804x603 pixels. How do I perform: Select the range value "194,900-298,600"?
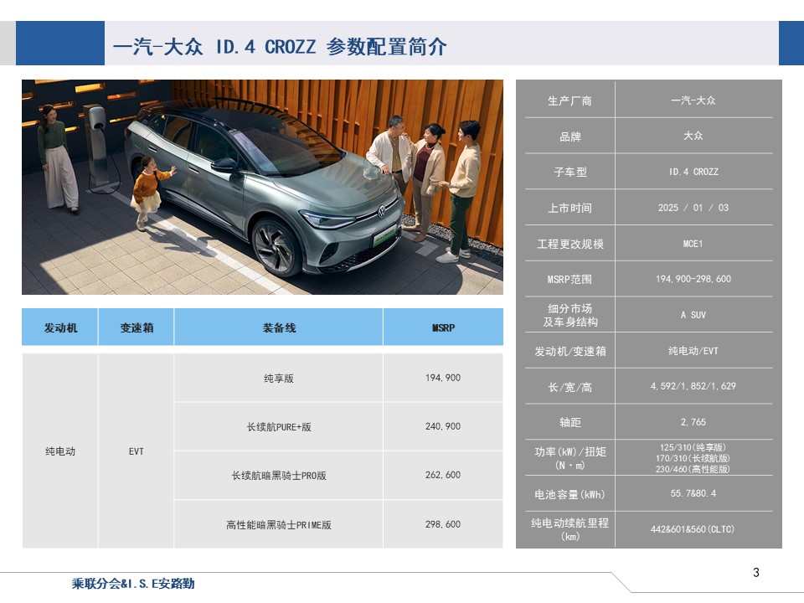(693, 279)
